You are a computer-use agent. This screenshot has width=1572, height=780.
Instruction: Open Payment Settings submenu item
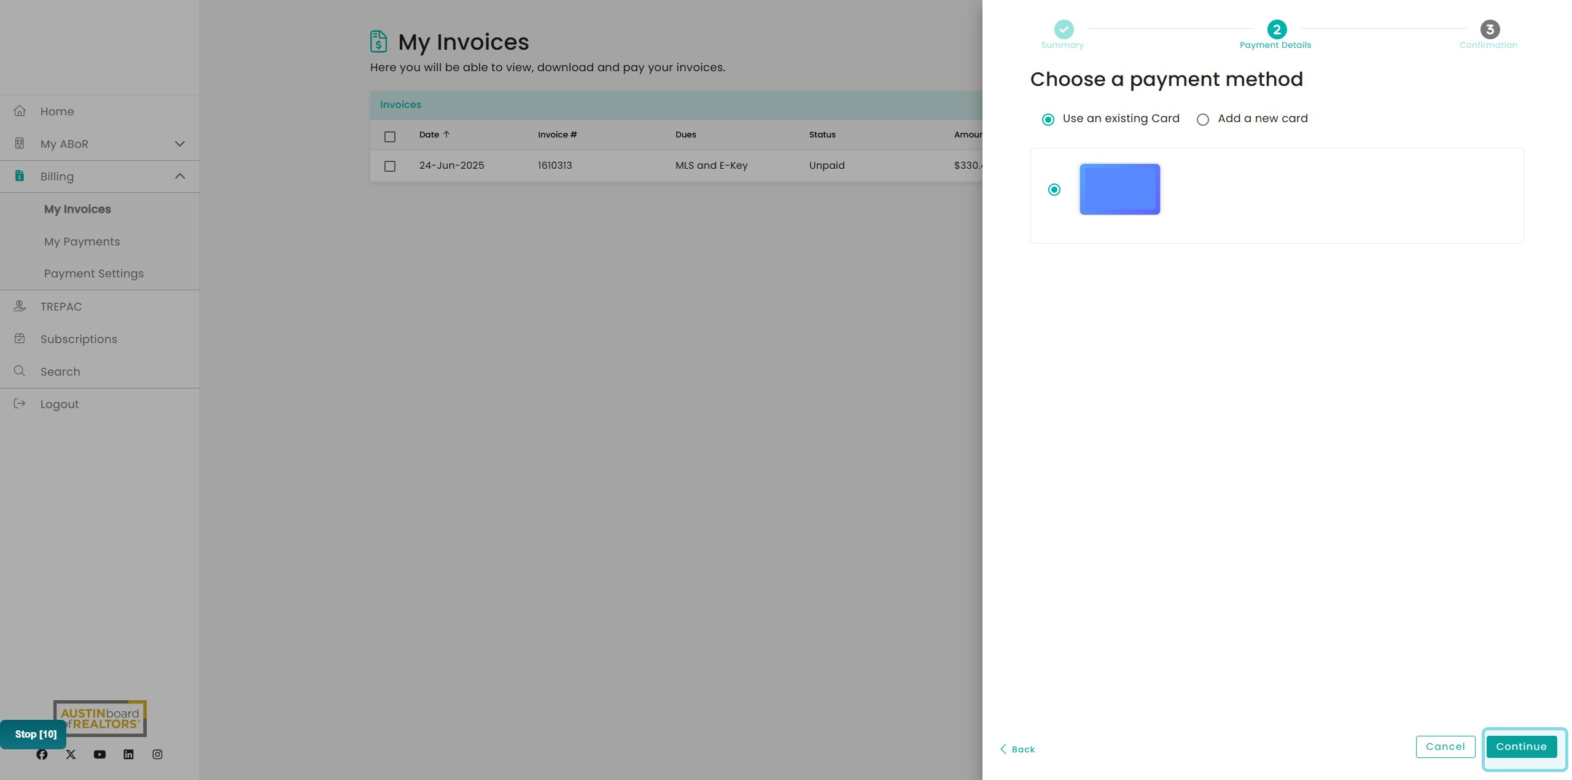click(x=93, y=273)
